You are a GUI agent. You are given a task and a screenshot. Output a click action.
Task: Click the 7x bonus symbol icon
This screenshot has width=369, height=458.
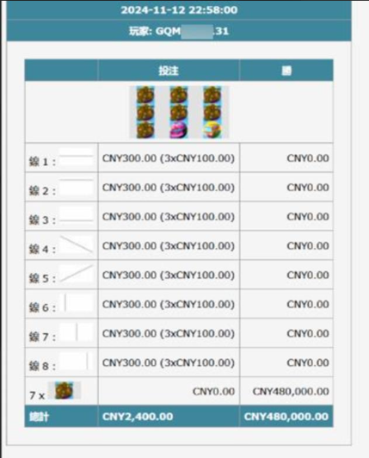(x=65, y=390)
